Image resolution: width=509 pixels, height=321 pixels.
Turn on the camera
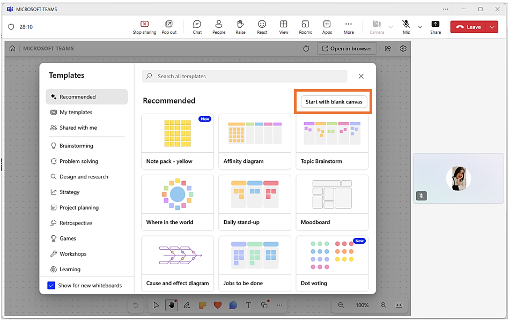point(377,26)
